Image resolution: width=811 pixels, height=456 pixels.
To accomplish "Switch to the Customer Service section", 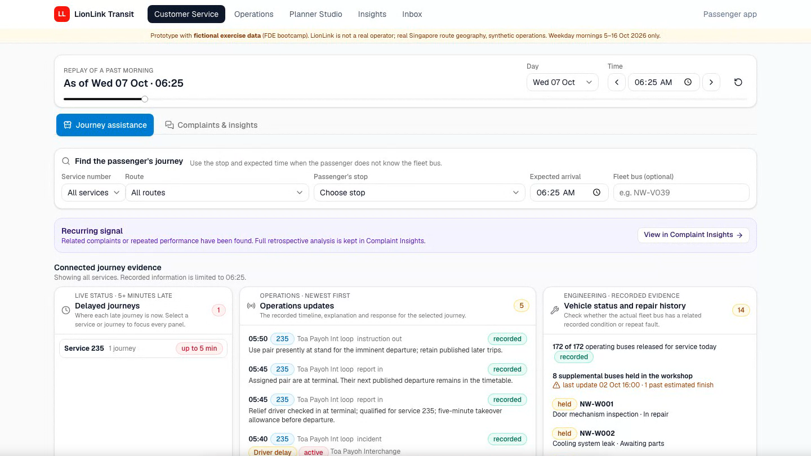I will [x=186, y=14].
